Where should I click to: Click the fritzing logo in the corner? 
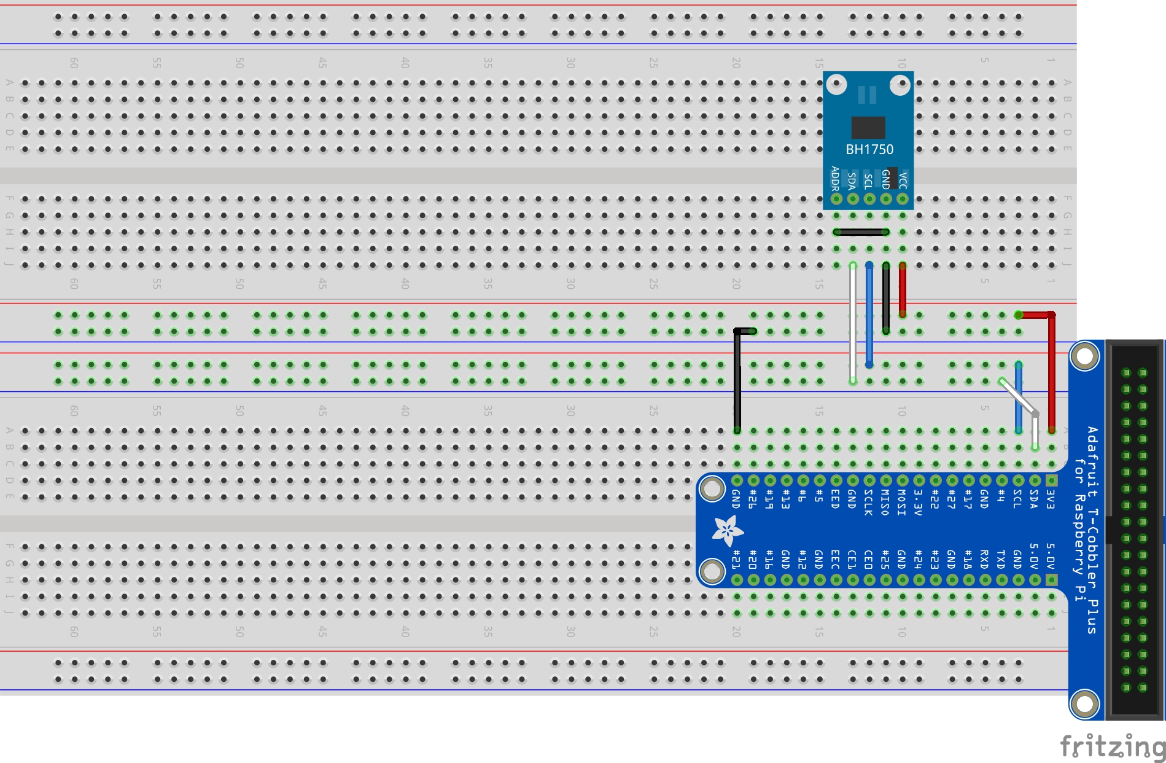1112,746
